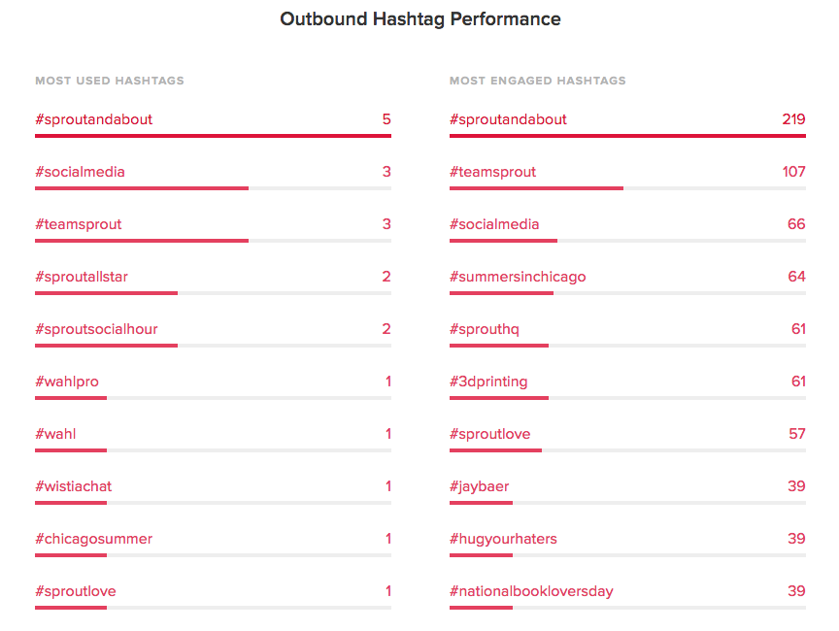The height and width of the screenshot is (631, 839).
Task: Open #sproutandabout in Most Engaged Hashtags
Action: pos(508,119)
